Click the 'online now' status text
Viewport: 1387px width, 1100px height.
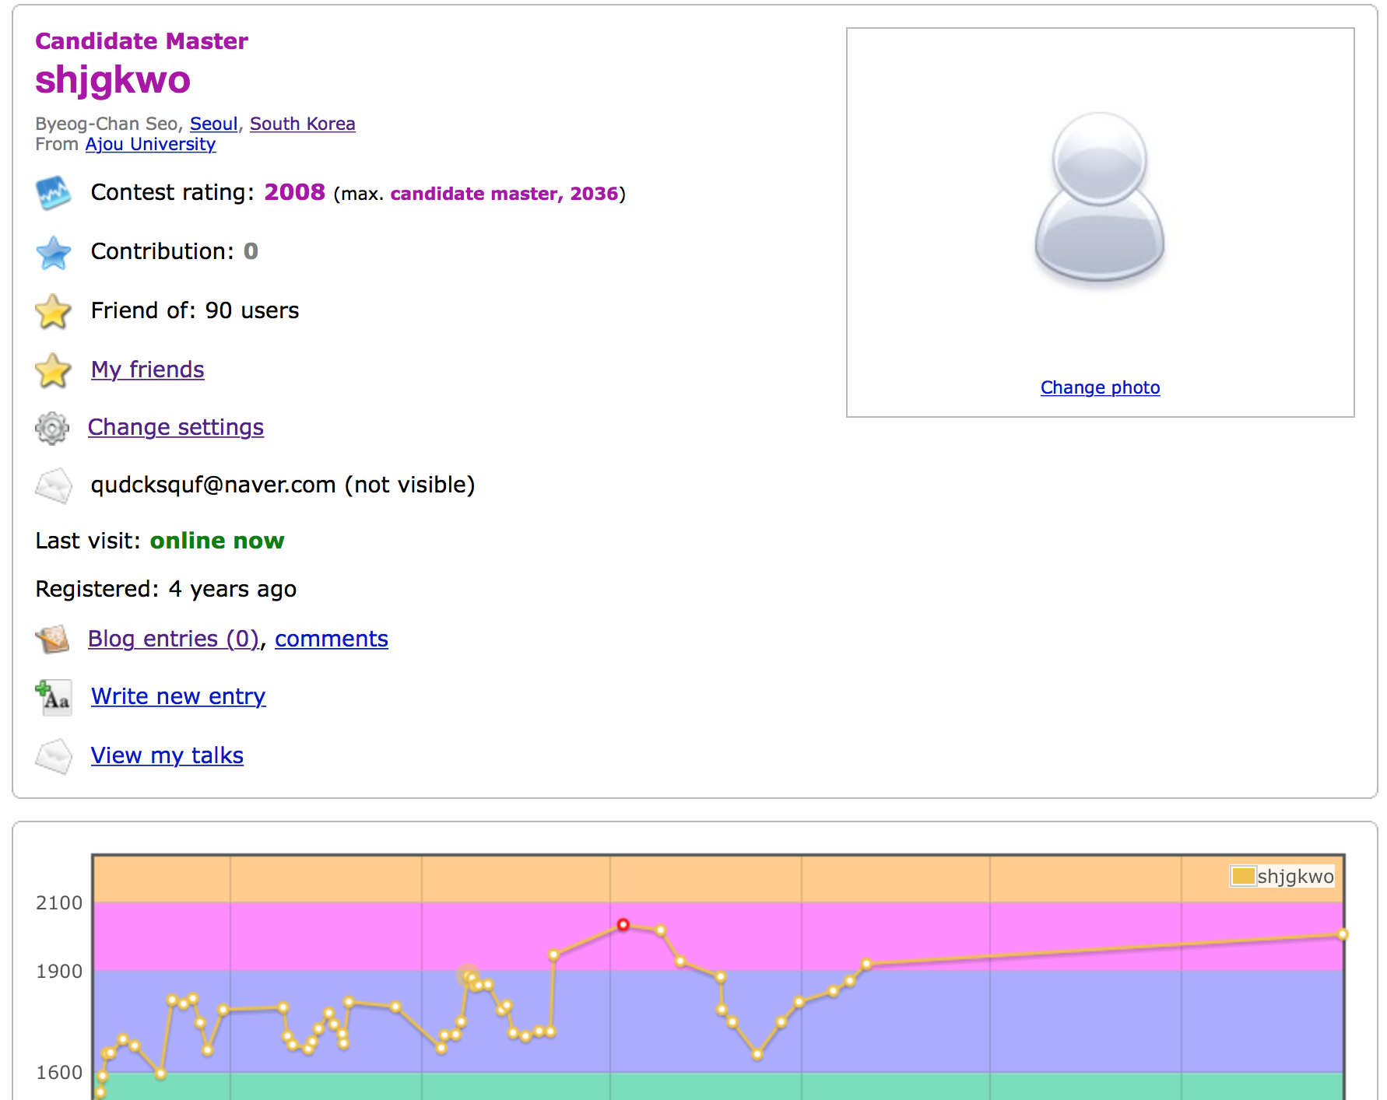(217, 541)
